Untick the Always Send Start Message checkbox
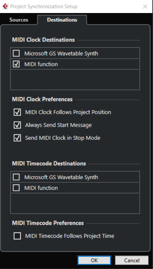The width and height of the screenshot is (153, 269). tap(17, 125)
